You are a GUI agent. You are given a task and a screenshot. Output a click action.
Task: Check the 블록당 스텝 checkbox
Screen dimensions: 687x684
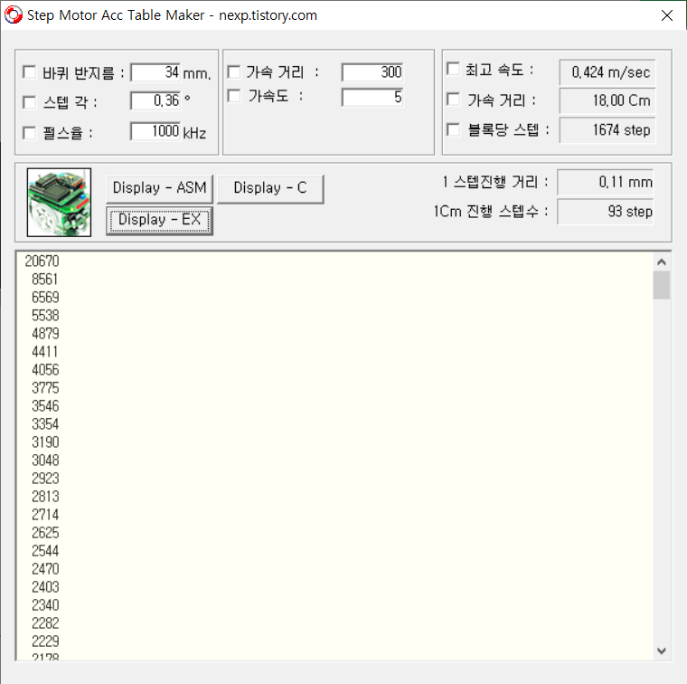[x=453, y=129]
